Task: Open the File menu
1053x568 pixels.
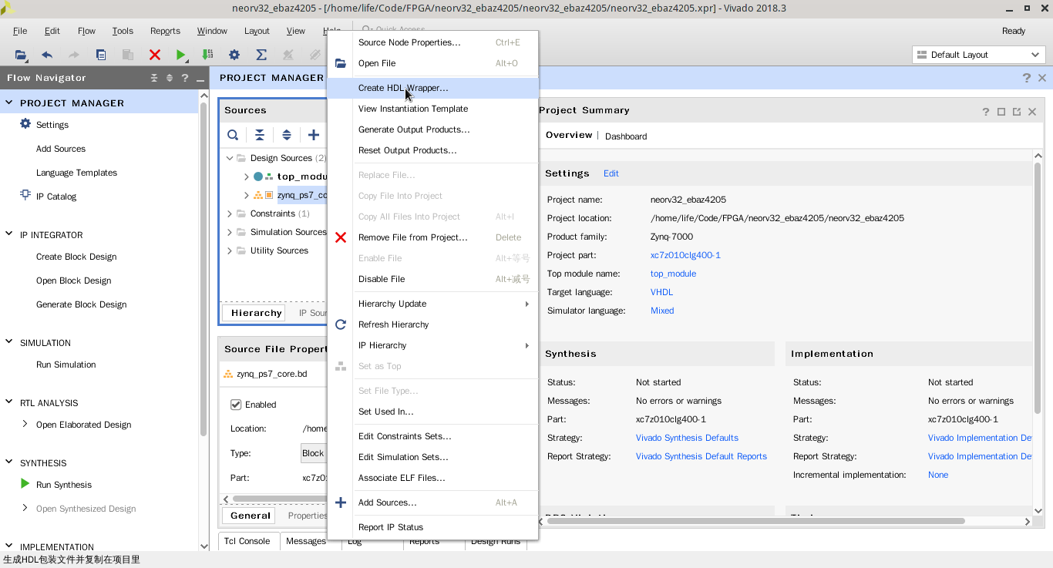Action: [20, 31]
